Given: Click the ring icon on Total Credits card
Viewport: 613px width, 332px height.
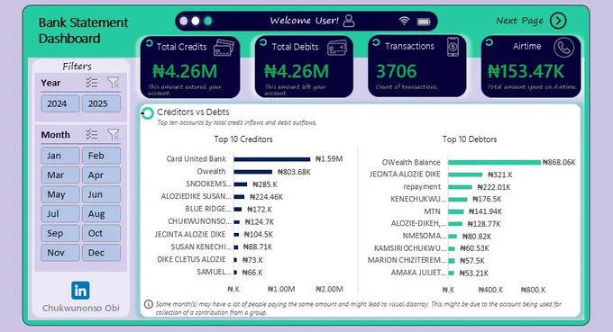Looking at the screenshot, I should point(149,43).
